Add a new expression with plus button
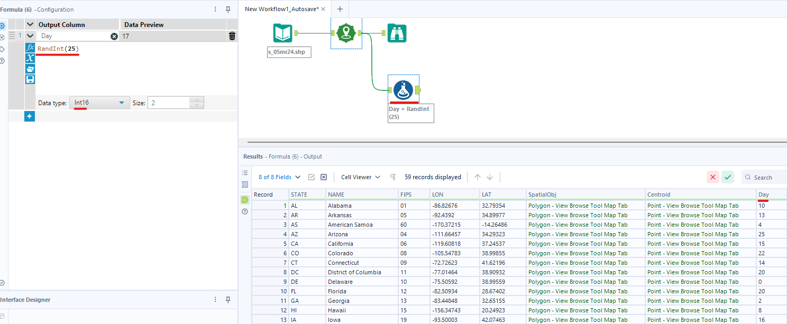The width and height of the screenshot is (787, 324). tap(30, 116)
